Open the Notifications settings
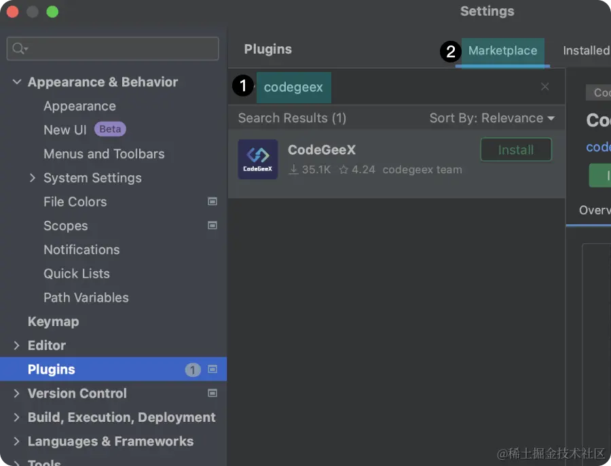 point(81,249)
